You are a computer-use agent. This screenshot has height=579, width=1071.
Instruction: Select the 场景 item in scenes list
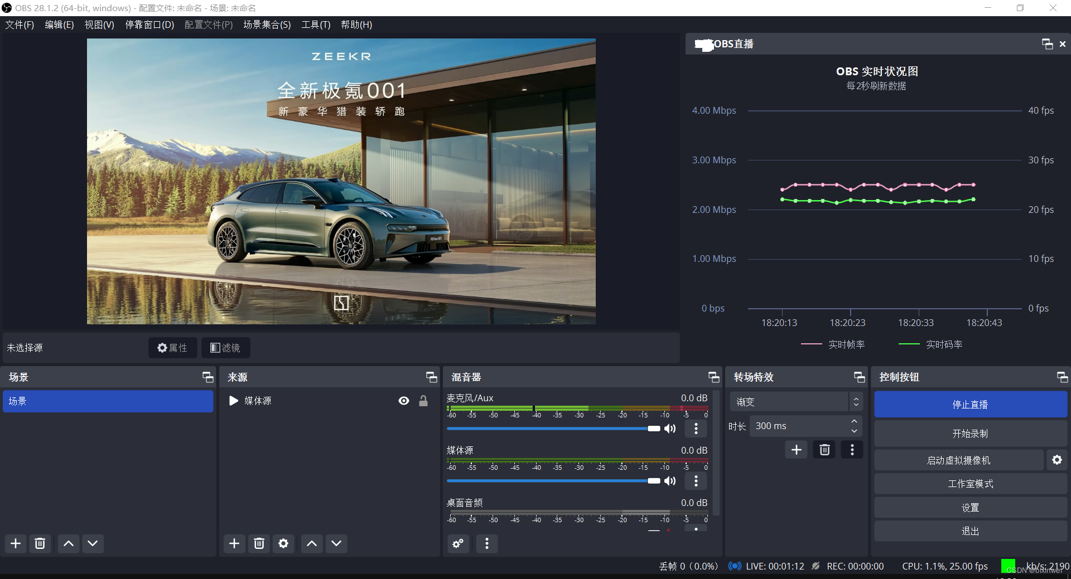pos(108,401)
